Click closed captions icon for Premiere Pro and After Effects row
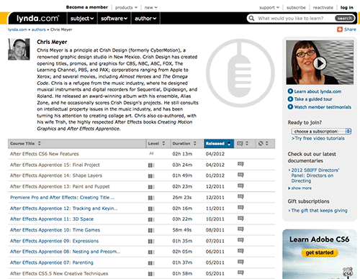Image resolution: width=360 pixels, height=279 pixels. click(x=240, y=196)
